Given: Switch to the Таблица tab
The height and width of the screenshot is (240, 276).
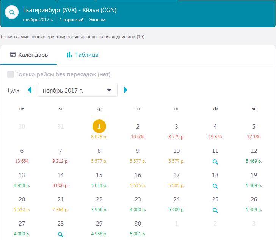Looking at the screenshot, I should coord(86,55).
